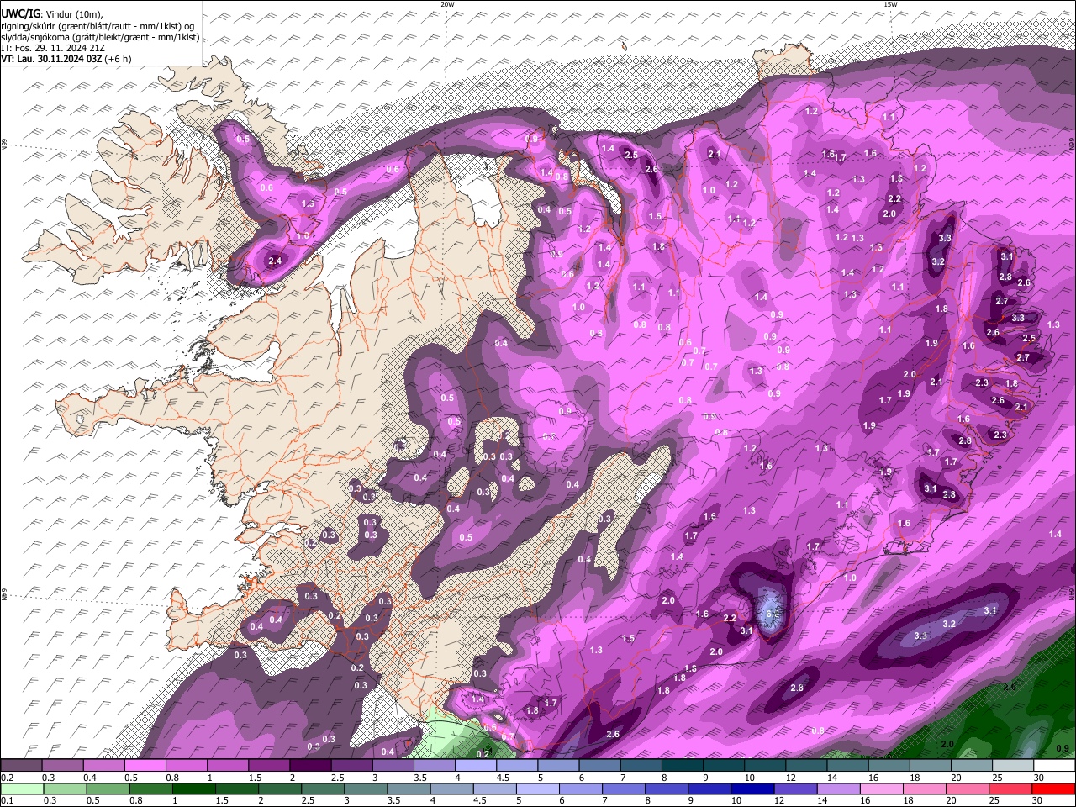Click the '2.4' precipitation value on the map

point(275,261)
